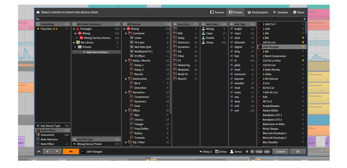Collapse the My Library node

tap(74, 43)
